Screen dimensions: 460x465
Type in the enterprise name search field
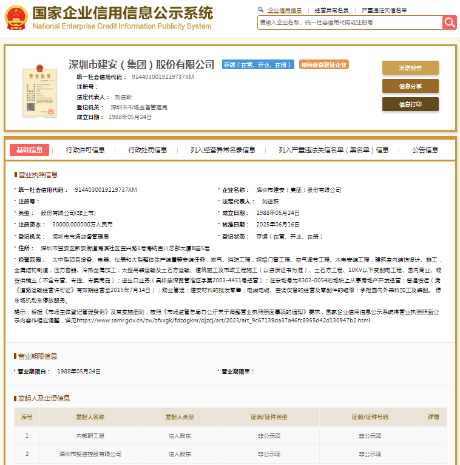coord(349,22)
